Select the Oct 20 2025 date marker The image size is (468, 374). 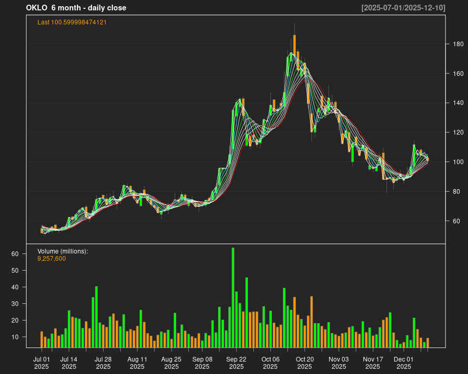pyautogui.click(x=305, y=363)
